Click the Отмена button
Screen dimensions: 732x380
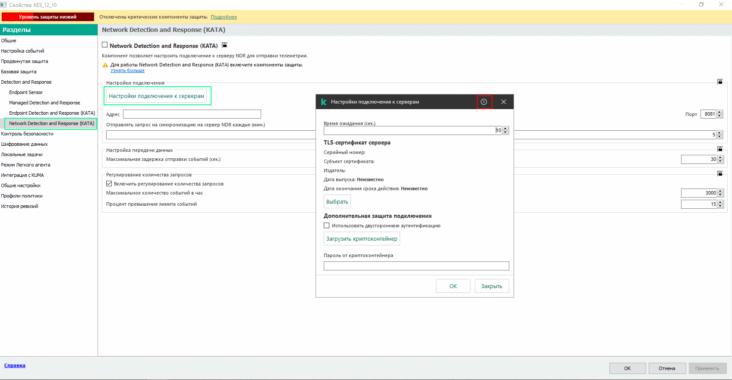tap(667, 368)
